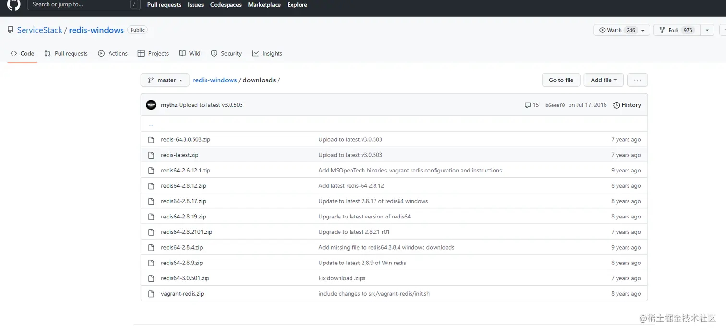
Task: Click file icon beside vagrant-redis.zip
Action: [x=151, y=294]
